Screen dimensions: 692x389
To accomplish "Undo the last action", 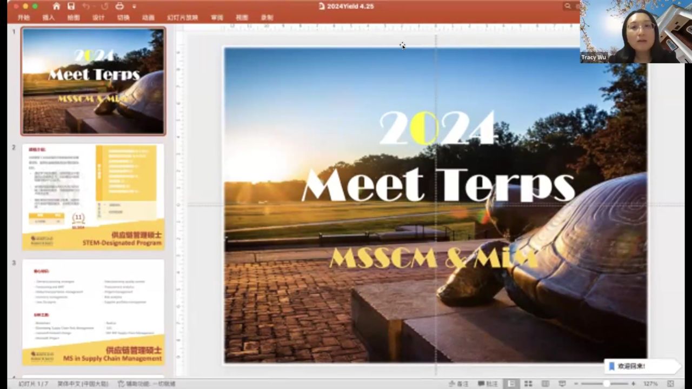I will pos(86,6).
